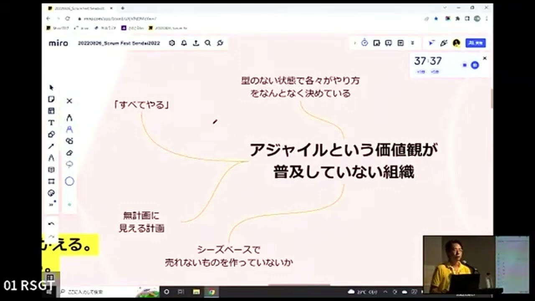
Task: Open the new browser tab button
Action: click(123, 8)
